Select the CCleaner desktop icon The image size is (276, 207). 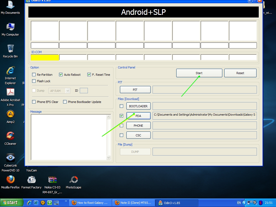point(10,139)
